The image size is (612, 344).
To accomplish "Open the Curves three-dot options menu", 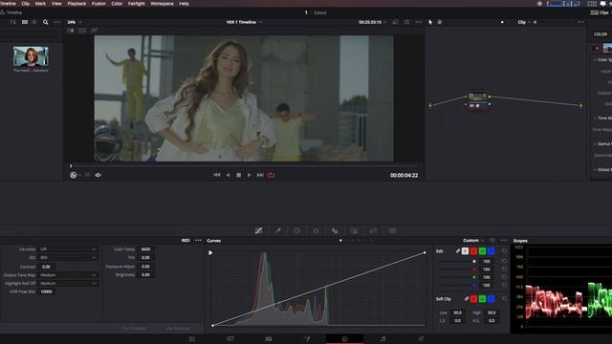I will pyautogui.click(x=504, y=240).
